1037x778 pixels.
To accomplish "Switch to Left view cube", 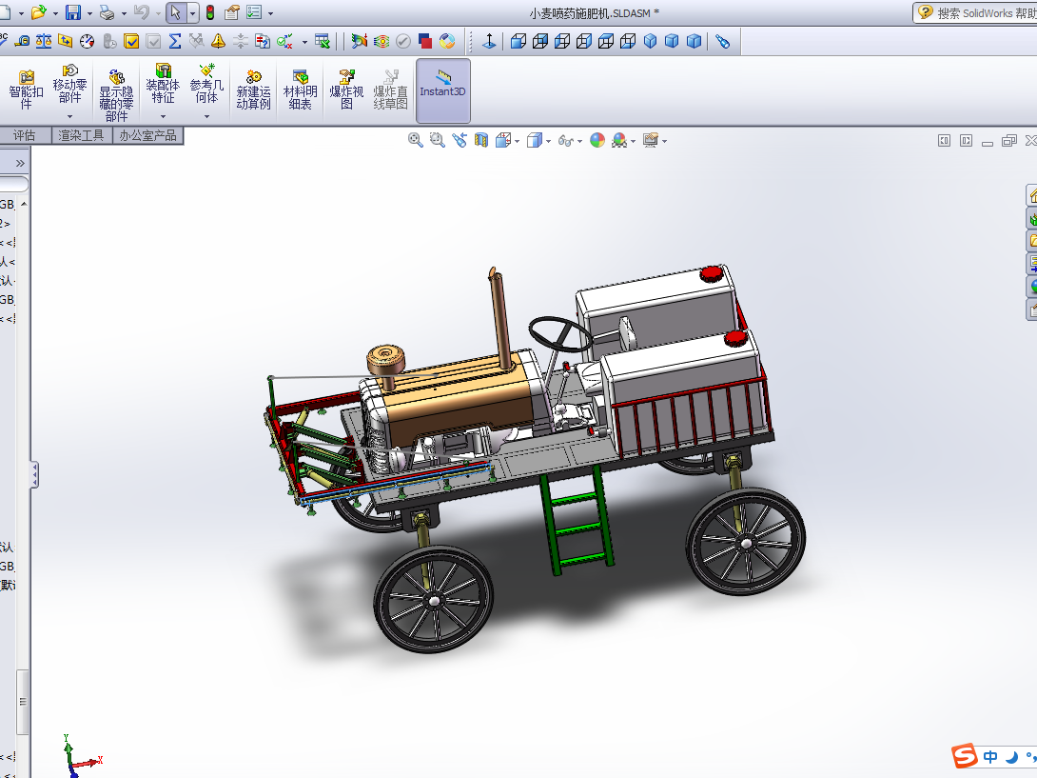I will tap(562, 42).
